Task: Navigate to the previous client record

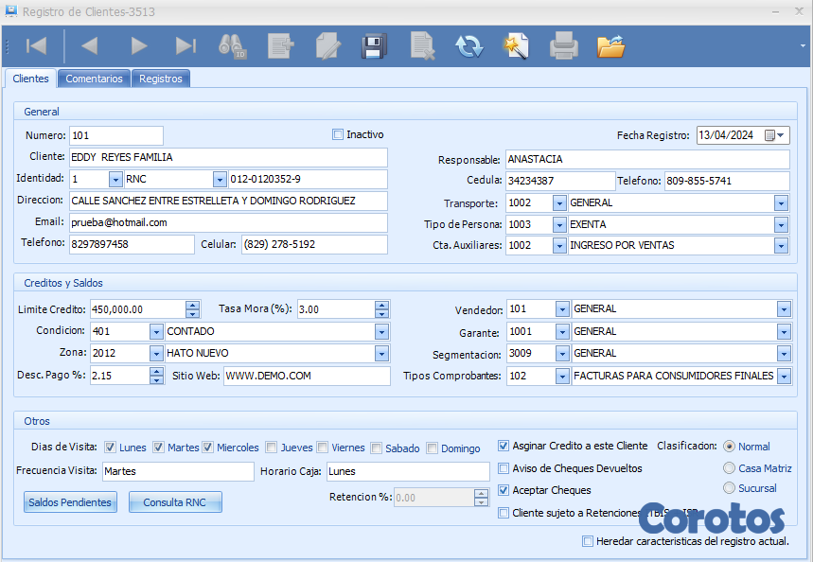Action: 90,45
